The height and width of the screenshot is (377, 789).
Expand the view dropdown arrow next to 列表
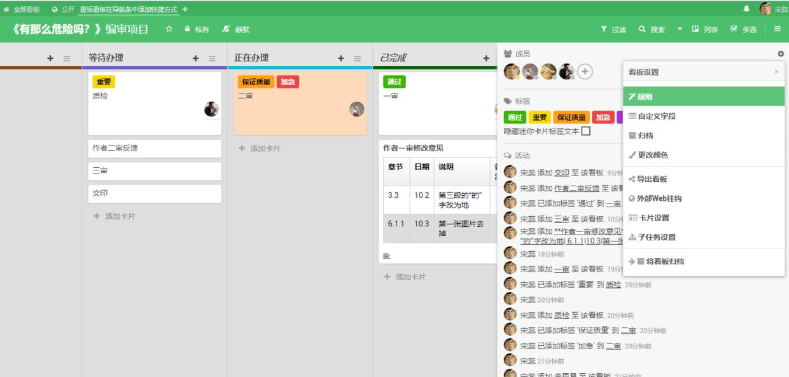pyautogui.click(x=680, y=29)
